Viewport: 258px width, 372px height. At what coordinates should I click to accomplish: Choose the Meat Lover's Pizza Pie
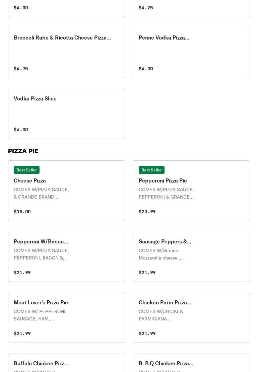point(66,318)
